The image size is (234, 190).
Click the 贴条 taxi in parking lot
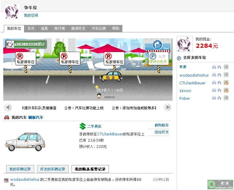(x=110, y=76)
